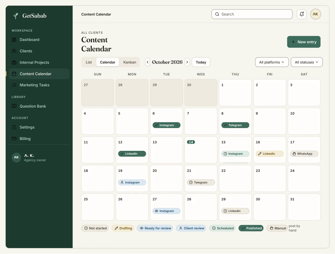Click the AK avatar in top bar
Image resolution: width=335 pixels, height=254 pixels.
tap(316, 14)
